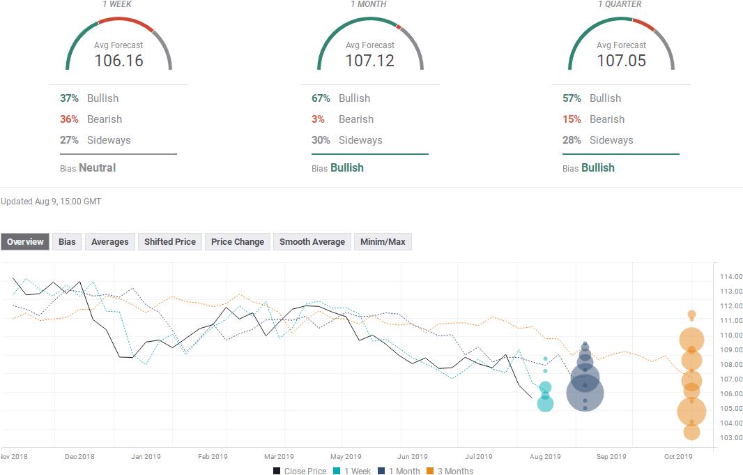
Task: Open the Bias chart tab
Action: [x=68, y=242]
